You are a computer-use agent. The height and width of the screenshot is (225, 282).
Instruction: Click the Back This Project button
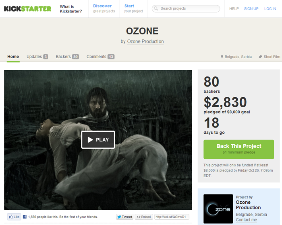click(x=238, y=149)
